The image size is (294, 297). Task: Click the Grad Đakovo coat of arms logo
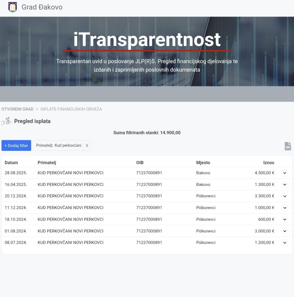12,7
